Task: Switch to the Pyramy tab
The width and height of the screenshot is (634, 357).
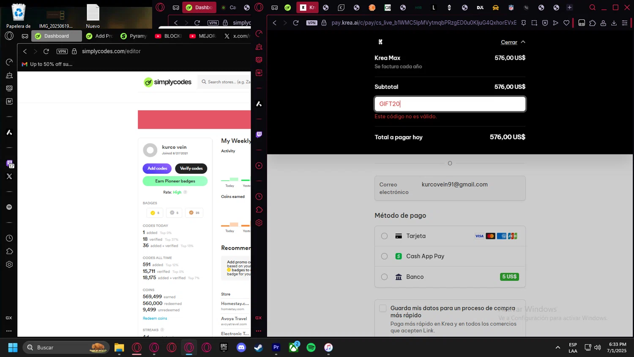Action: tap(134, 36)
